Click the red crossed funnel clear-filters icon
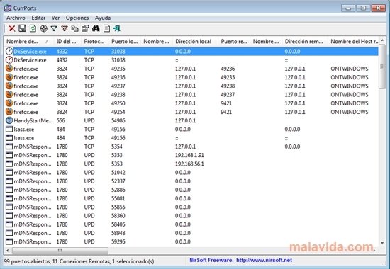 pyautogui.click(x=65, y=28)
